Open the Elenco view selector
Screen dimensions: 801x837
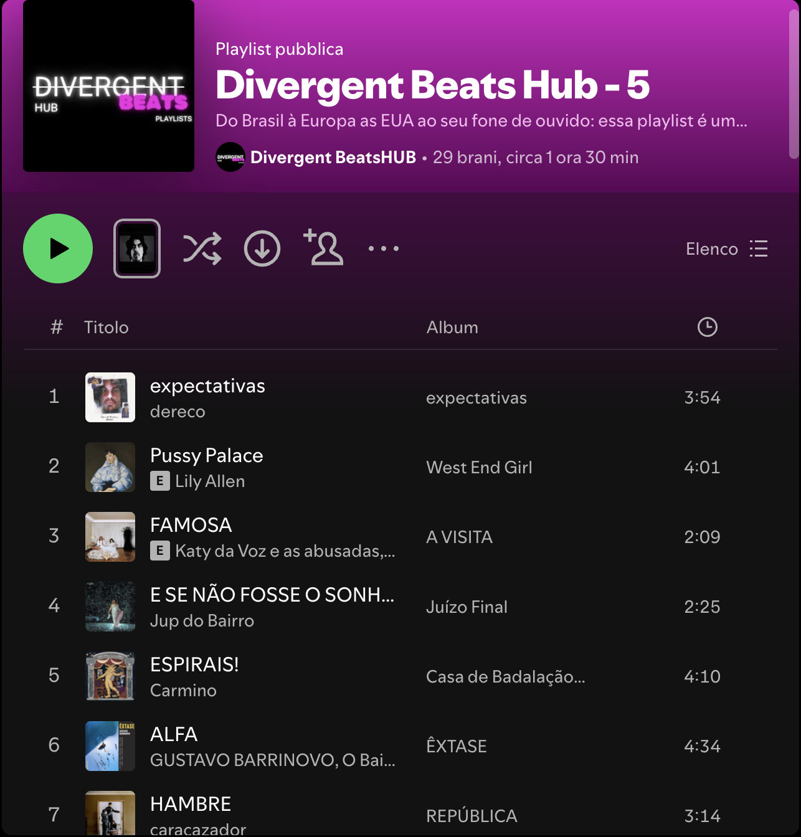pos(712,248)
